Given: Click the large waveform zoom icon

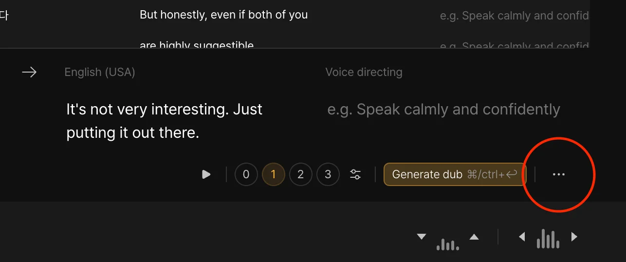Looking at the screenshot, I should pyautogui.click(x=548, y=239).
